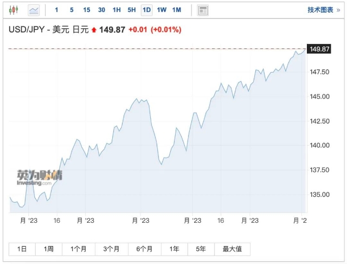347x264 pixels.
Task: Click the 140.00 axis label
Action: tap(319, 145)
